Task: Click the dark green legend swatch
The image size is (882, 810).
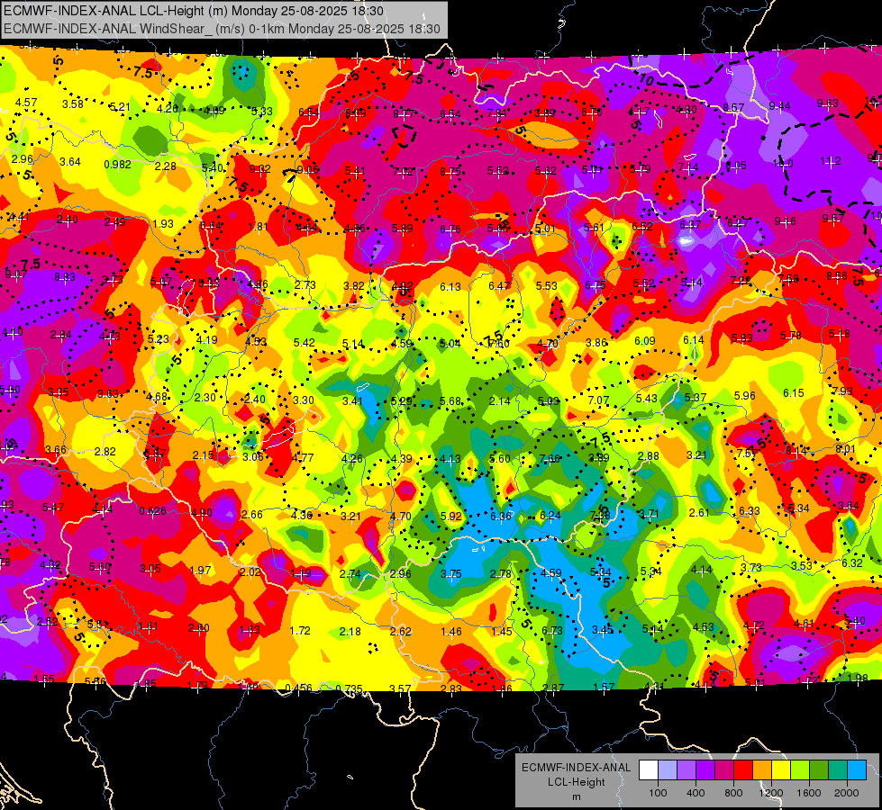Action: pos(819,770)
